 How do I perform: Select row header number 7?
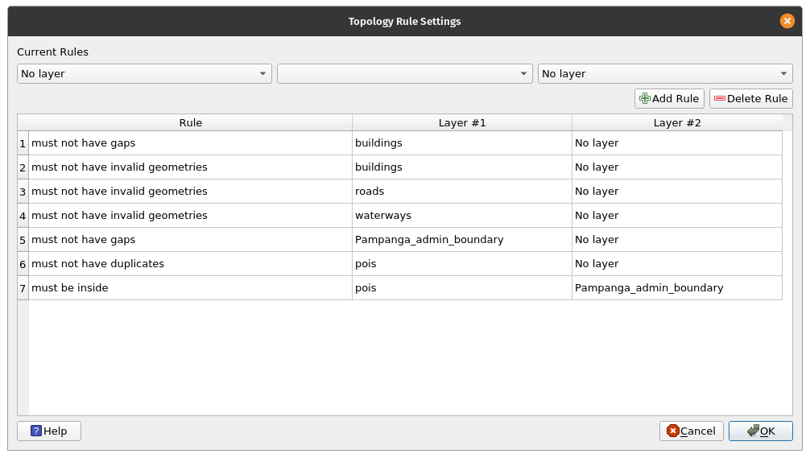(23, 288)
